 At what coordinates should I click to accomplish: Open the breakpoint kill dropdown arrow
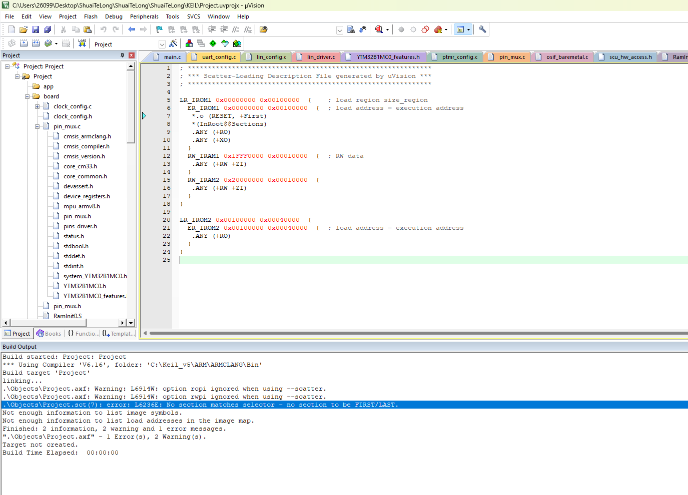tap(446, 30)
